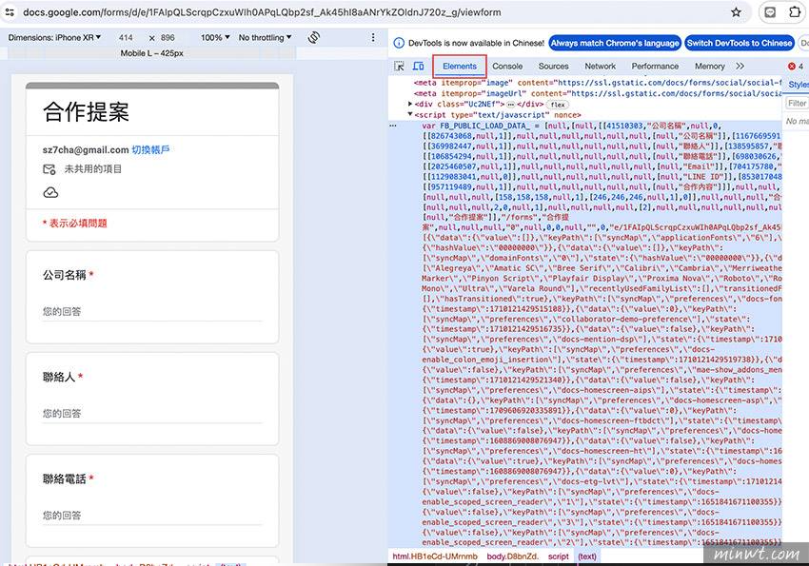
Task: Click Switch DevTools to Chinese button
Action: [x=740, y=44]
